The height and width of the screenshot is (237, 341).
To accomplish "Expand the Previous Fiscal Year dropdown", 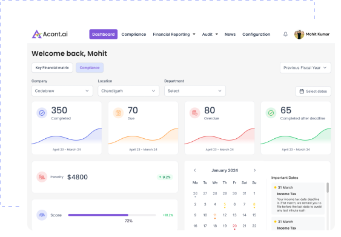I will coord(305,68).
